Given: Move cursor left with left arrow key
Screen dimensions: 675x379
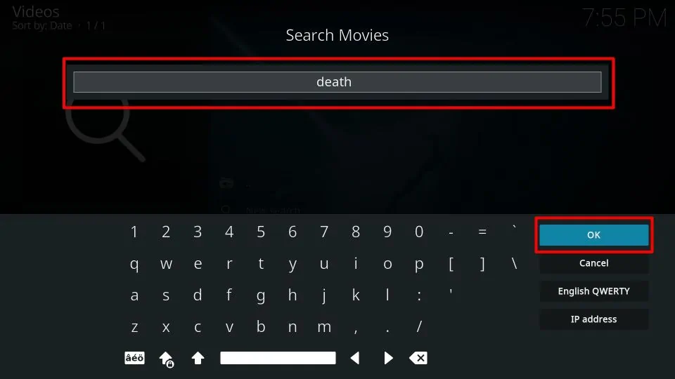Looking at the screenshot, I should [355, 358].
